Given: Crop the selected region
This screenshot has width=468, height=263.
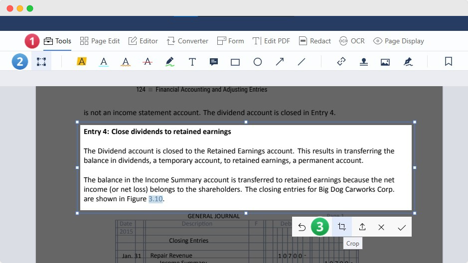Looking at the screenshot, I should [x=342, y=227].
